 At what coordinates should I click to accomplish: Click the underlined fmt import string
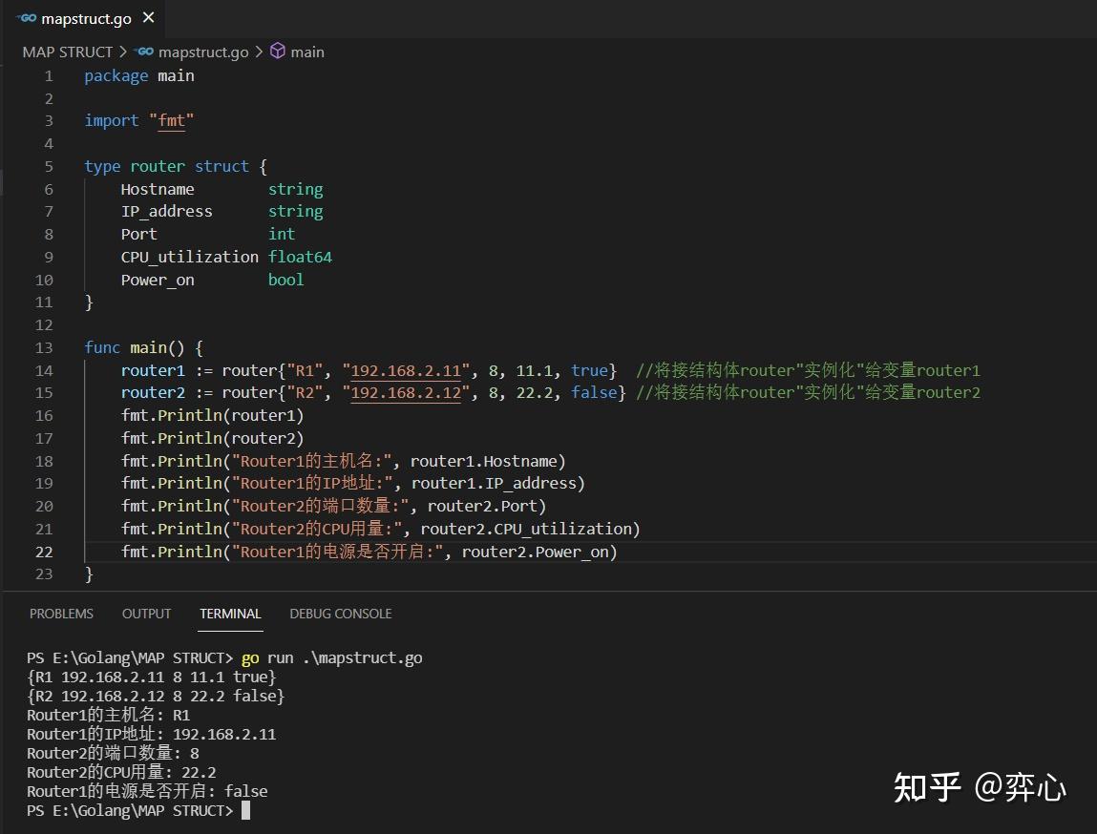[172, 120]
